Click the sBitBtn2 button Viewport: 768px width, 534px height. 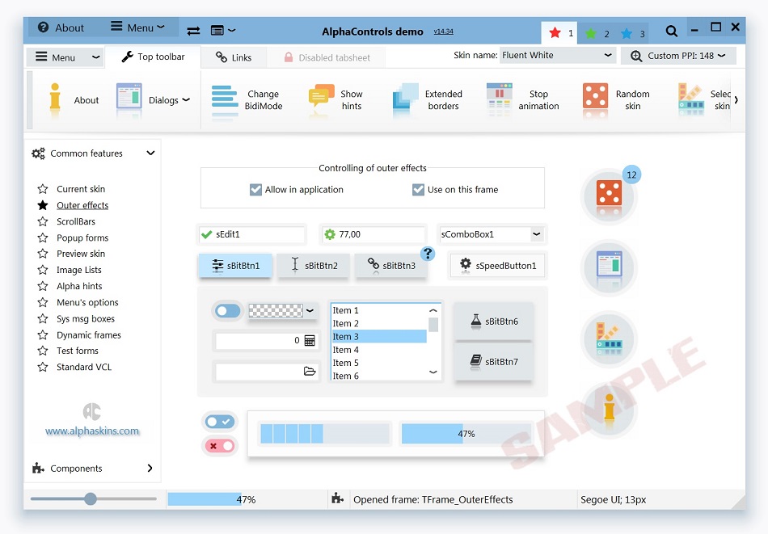pos(314,266)
